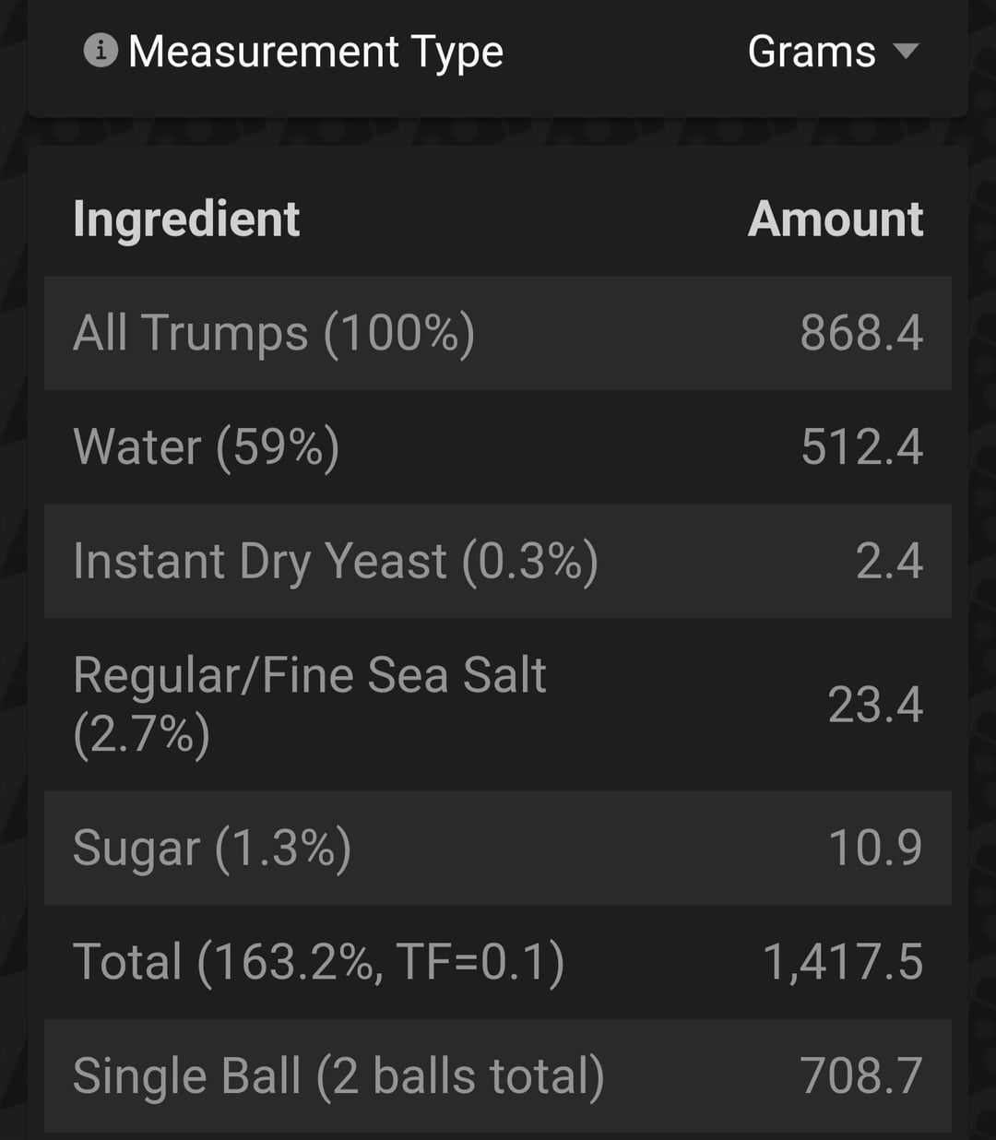Open the Grams measurement dropdown
The width and height of the screenshot is (996, 1140).
812,52
